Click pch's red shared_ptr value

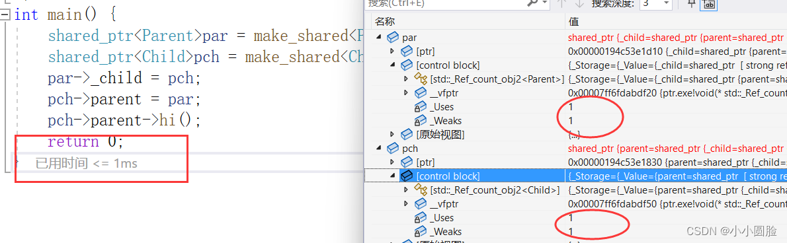676,149
